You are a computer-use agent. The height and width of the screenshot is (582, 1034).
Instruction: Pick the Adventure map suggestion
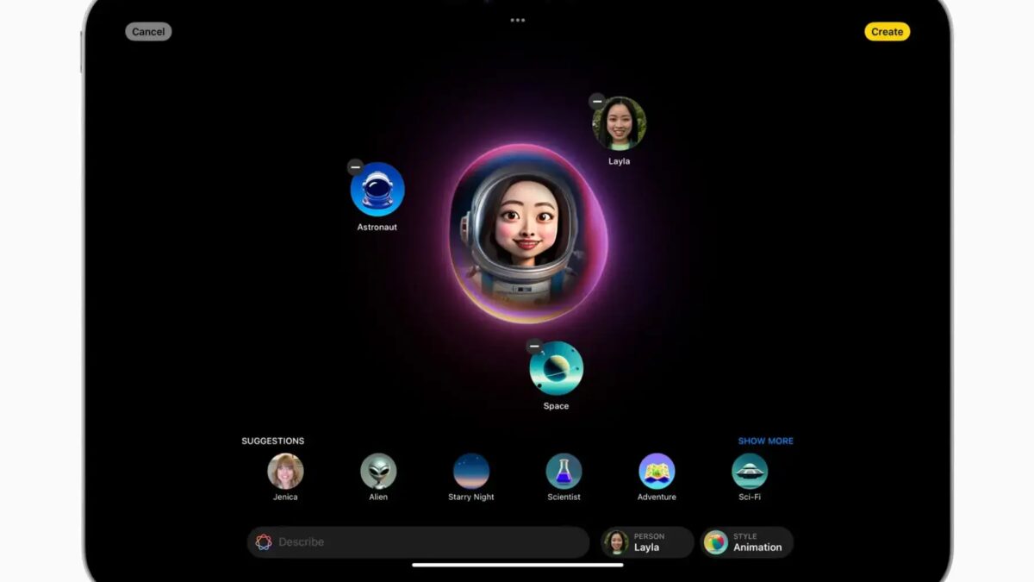[657, 471]
